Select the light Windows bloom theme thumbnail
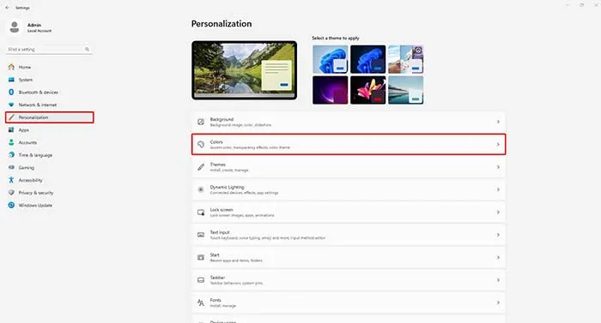The height and width of the screenshot is (323, 601). [330, 59]
